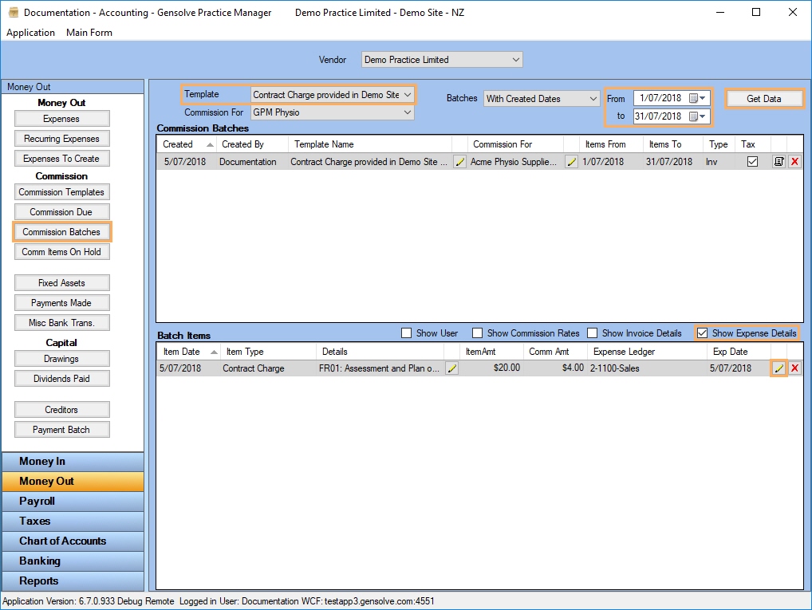Open Commission Templates from sidebar
Image resolution: width=812 pixels, height=610 pixels.
[x=61, y=192]
